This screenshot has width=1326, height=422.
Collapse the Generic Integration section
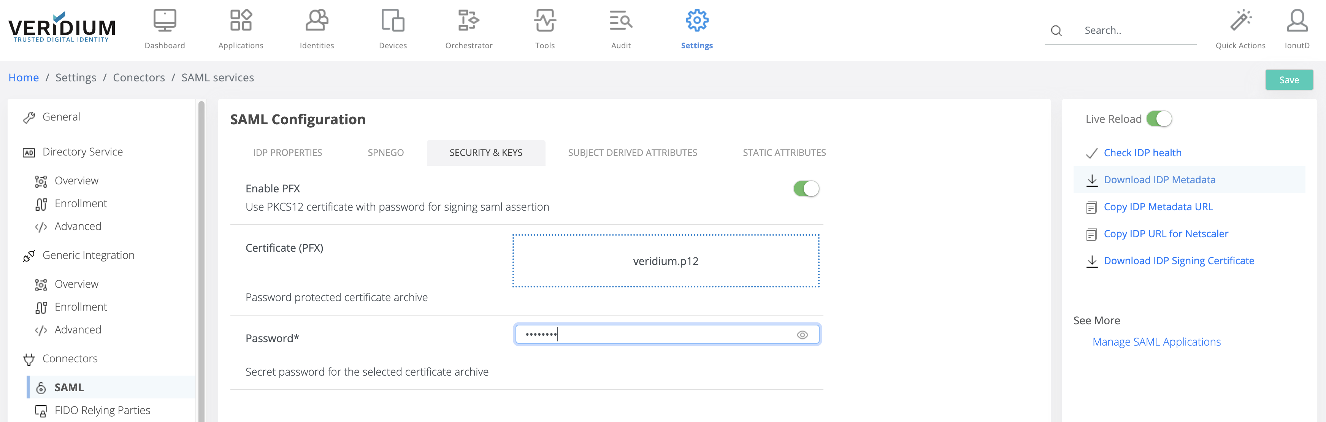pyautogui.click(x=89, y=255)
